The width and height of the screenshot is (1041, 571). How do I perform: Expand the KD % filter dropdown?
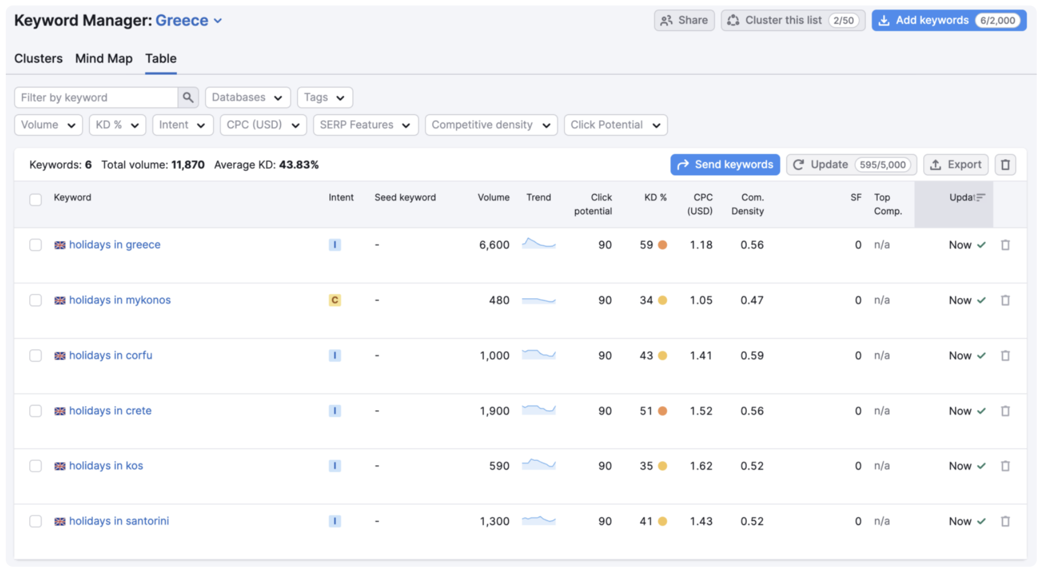coord(117,125)
